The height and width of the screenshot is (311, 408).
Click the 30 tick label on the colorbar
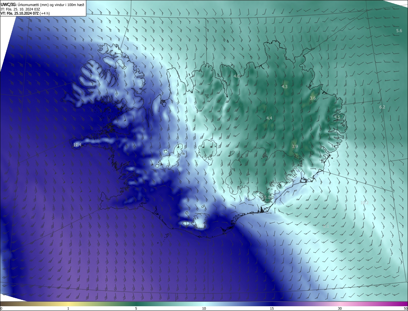pos(340,309)
